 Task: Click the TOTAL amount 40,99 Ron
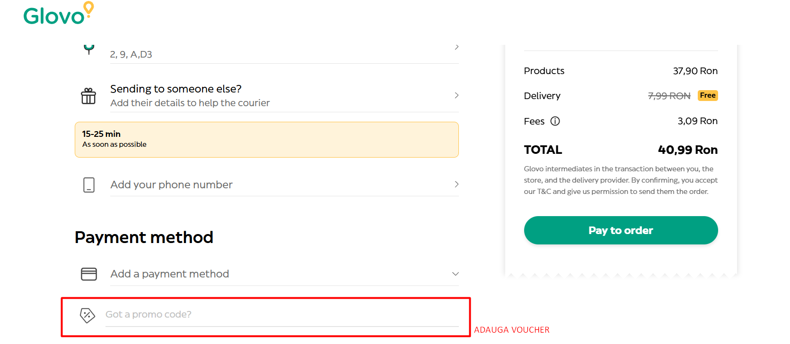click(687, 150)
